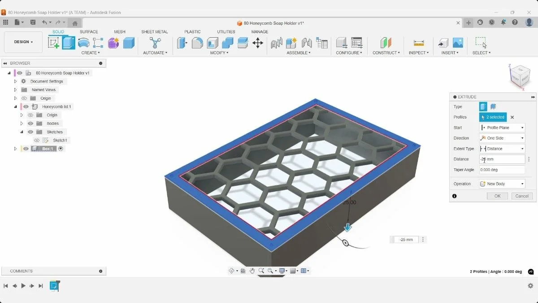This screenshot has width=538, height=303.
Task: Open the Start Profile Plane dropdown
Action: click(x=502, y=127)
